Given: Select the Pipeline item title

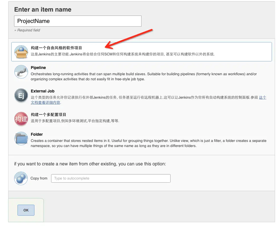Looking at the screenshot, I should (x=38, y=68).
